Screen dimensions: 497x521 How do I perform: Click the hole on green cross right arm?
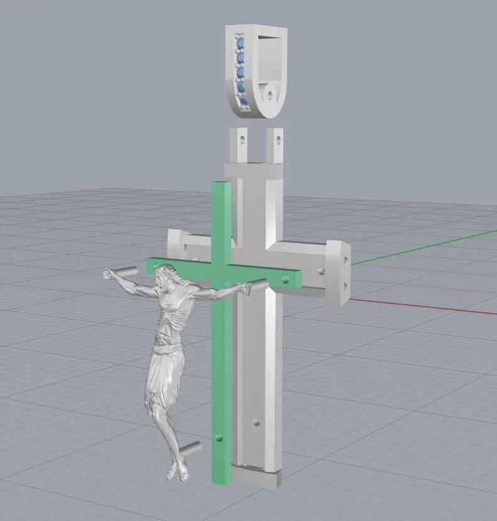(285, 279)
